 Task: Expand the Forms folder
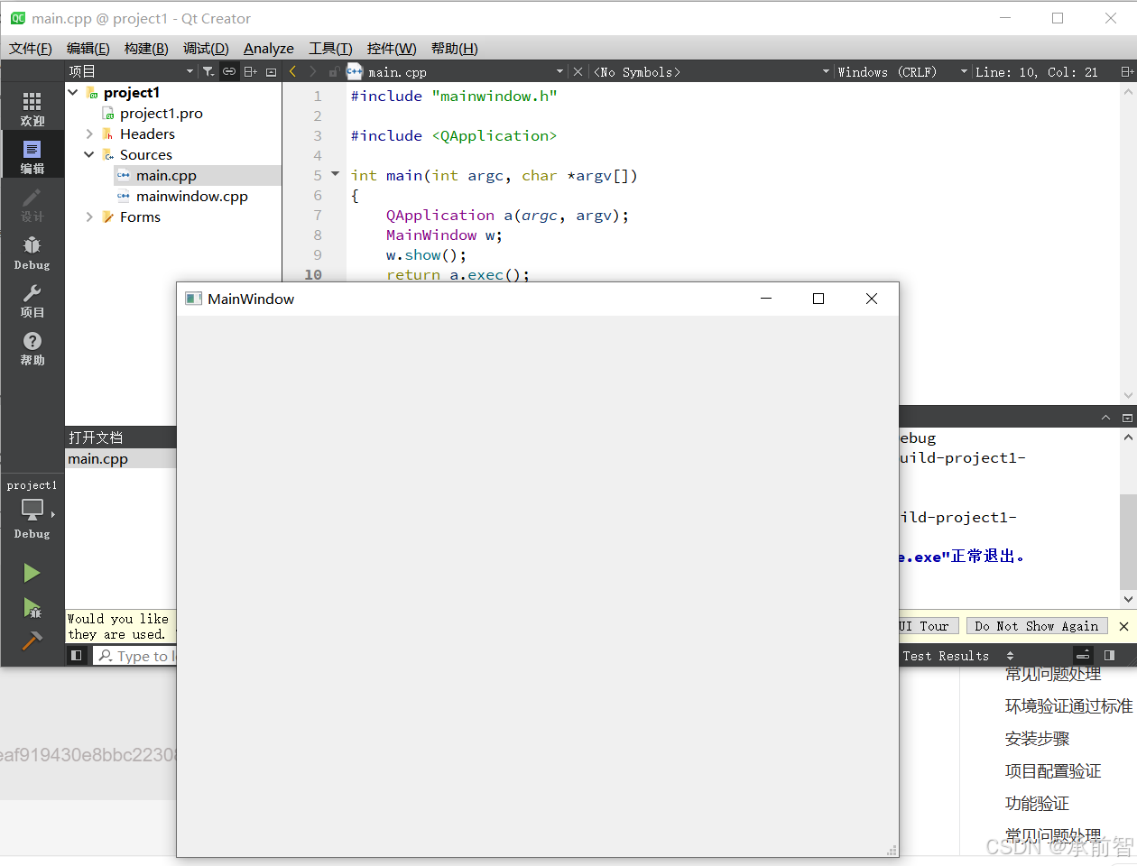coord(89,216)
